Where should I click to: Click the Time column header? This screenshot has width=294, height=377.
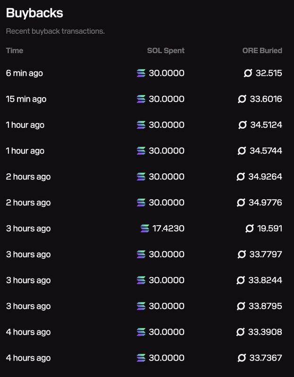point(15,50)
